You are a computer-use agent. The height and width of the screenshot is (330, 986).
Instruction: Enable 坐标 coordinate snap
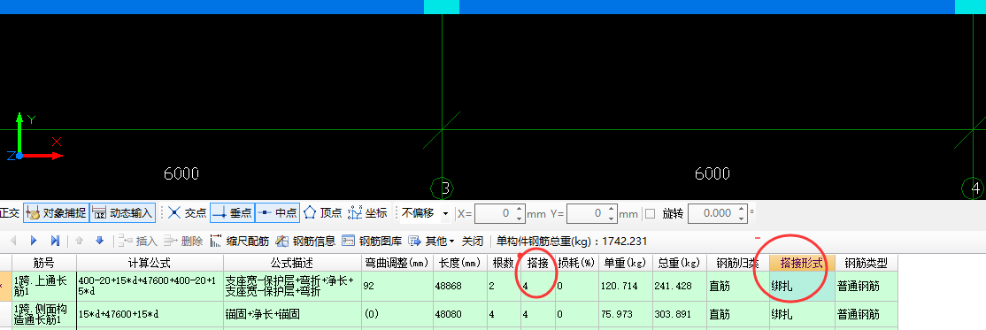tap(367, 213)
